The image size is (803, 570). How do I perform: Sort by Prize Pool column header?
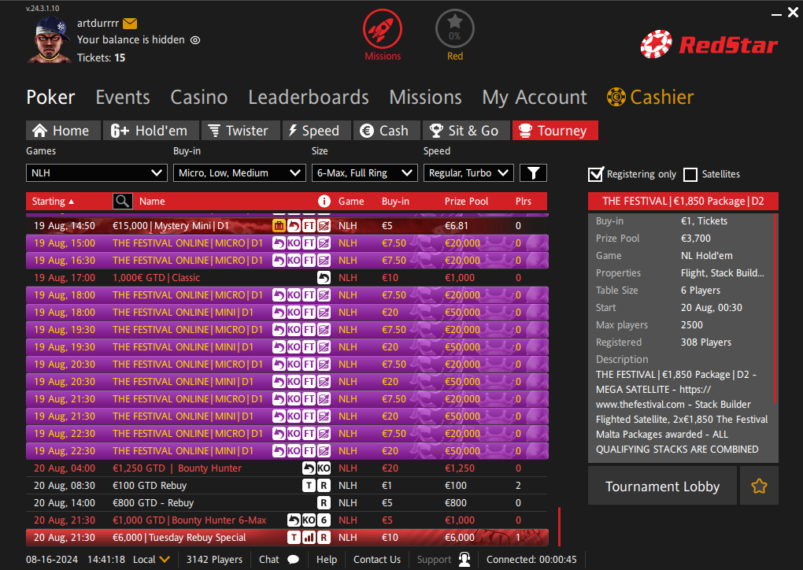click(466, 202)
